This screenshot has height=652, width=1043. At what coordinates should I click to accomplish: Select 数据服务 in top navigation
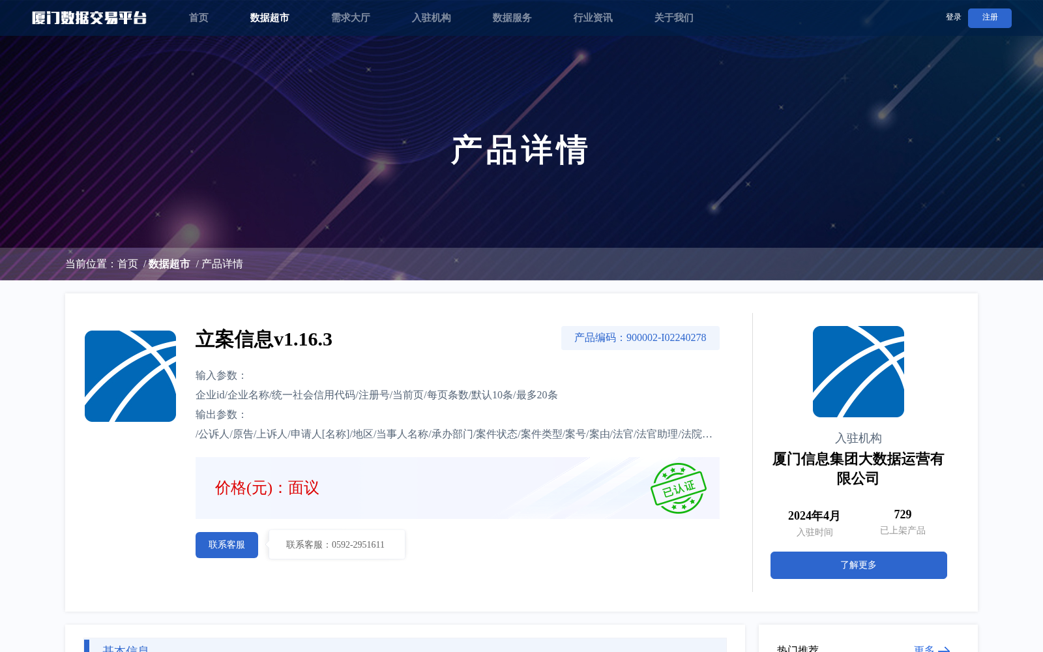click(512, 18)
